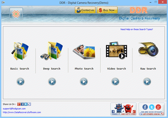Start Video Search with its play button

point(115,82)
